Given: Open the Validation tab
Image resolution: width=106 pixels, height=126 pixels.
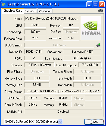Looking at the screenshot, I should tap(45, 11).
